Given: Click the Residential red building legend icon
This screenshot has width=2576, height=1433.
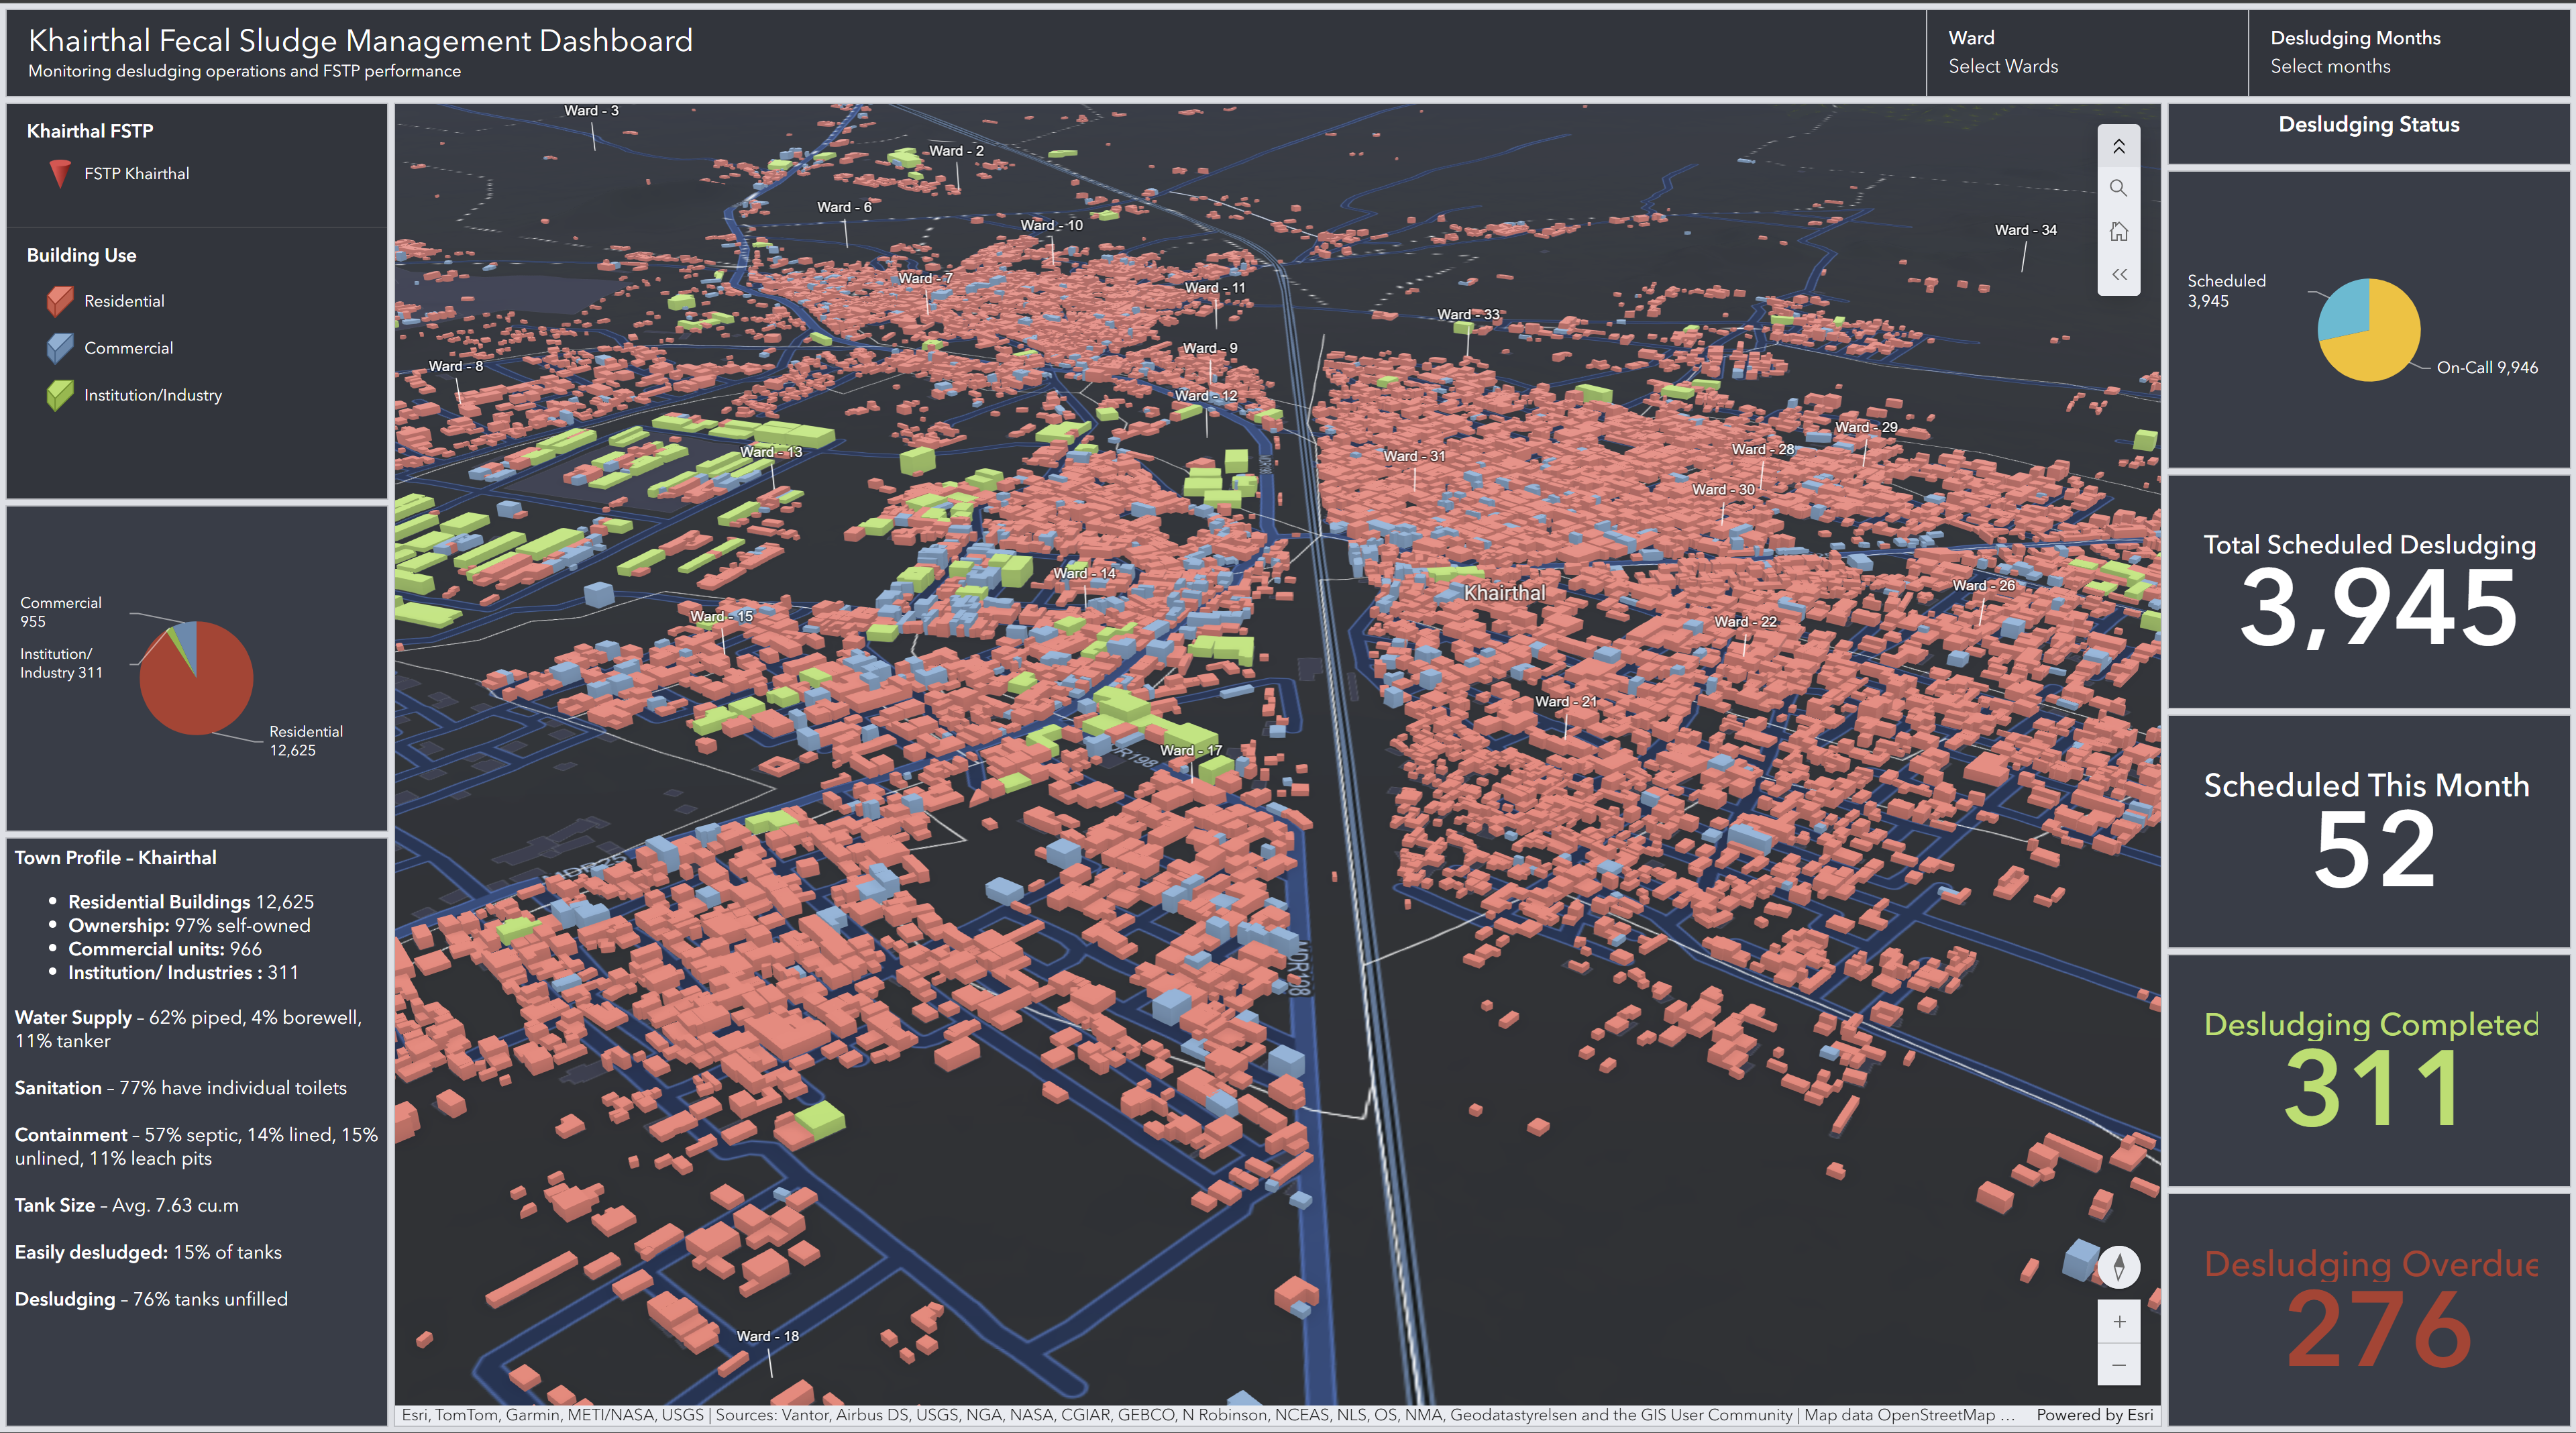Looking at the screenshot, I should point(60,300).
